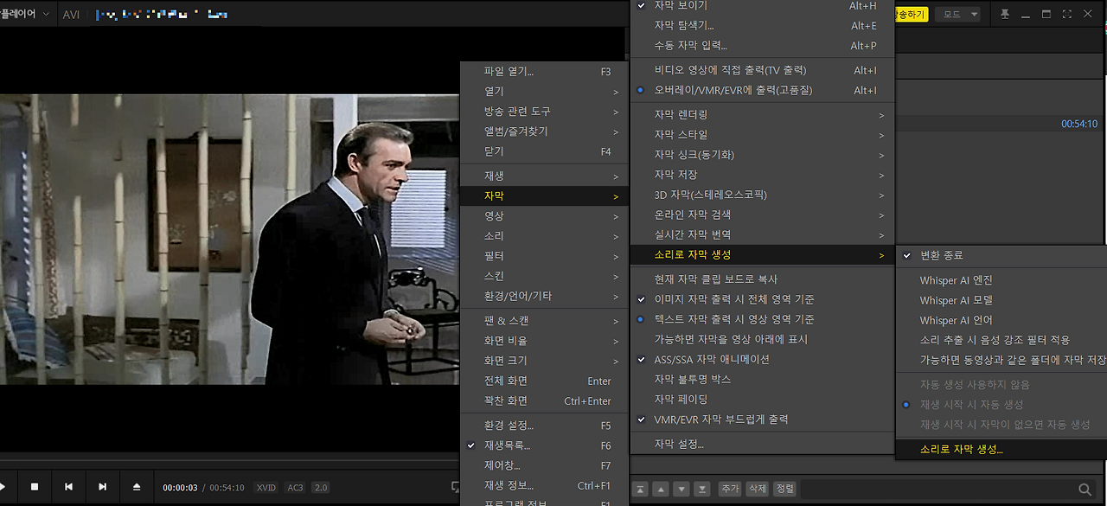Skip to the next track

coord(102,487)
